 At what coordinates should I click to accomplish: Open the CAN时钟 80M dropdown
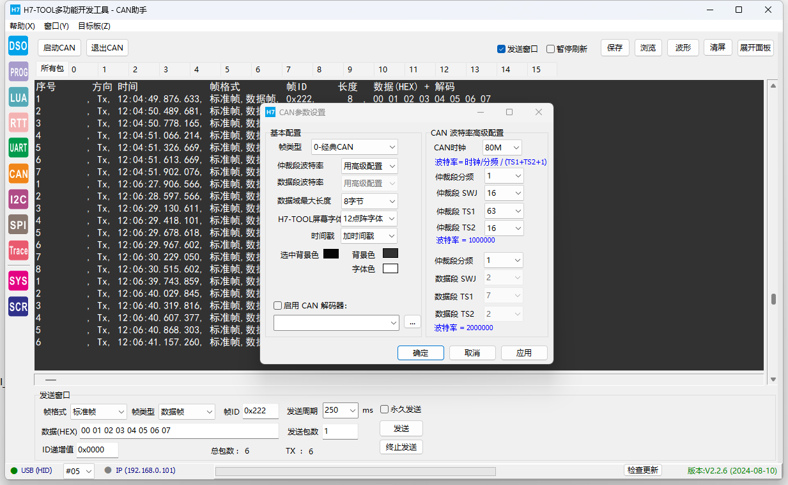(x=502, y=148)
